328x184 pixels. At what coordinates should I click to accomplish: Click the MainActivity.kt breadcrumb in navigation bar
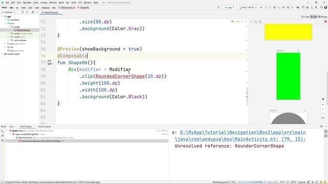coord(67,8)
